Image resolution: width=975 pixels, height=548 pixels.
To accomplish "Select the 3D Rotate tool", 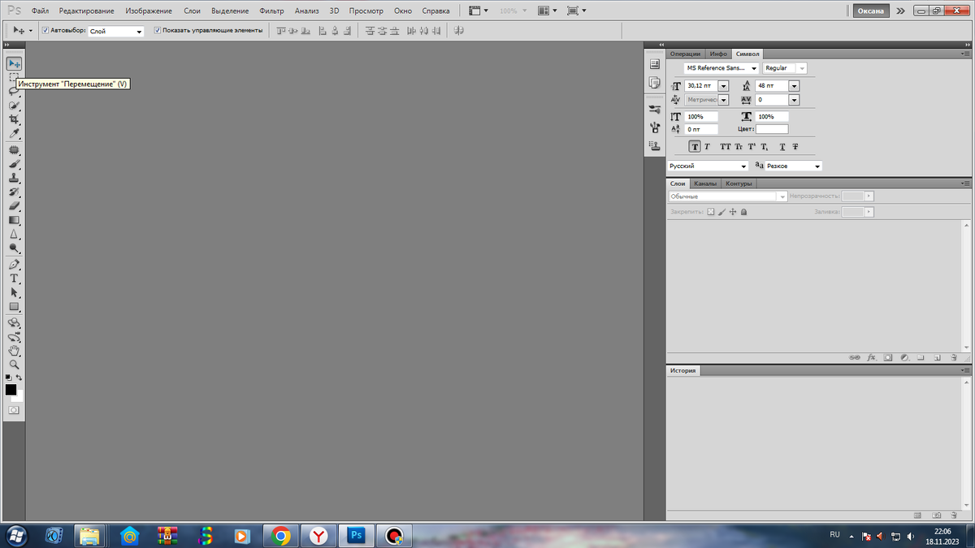I will point(14,323).
